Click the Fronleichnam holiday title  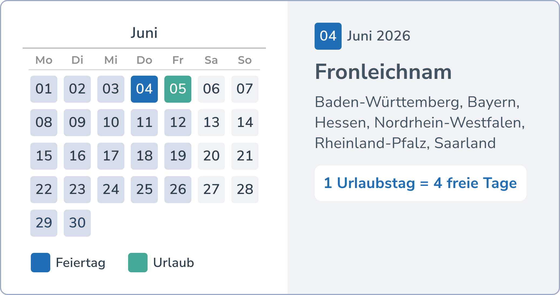tap(383, 72)
